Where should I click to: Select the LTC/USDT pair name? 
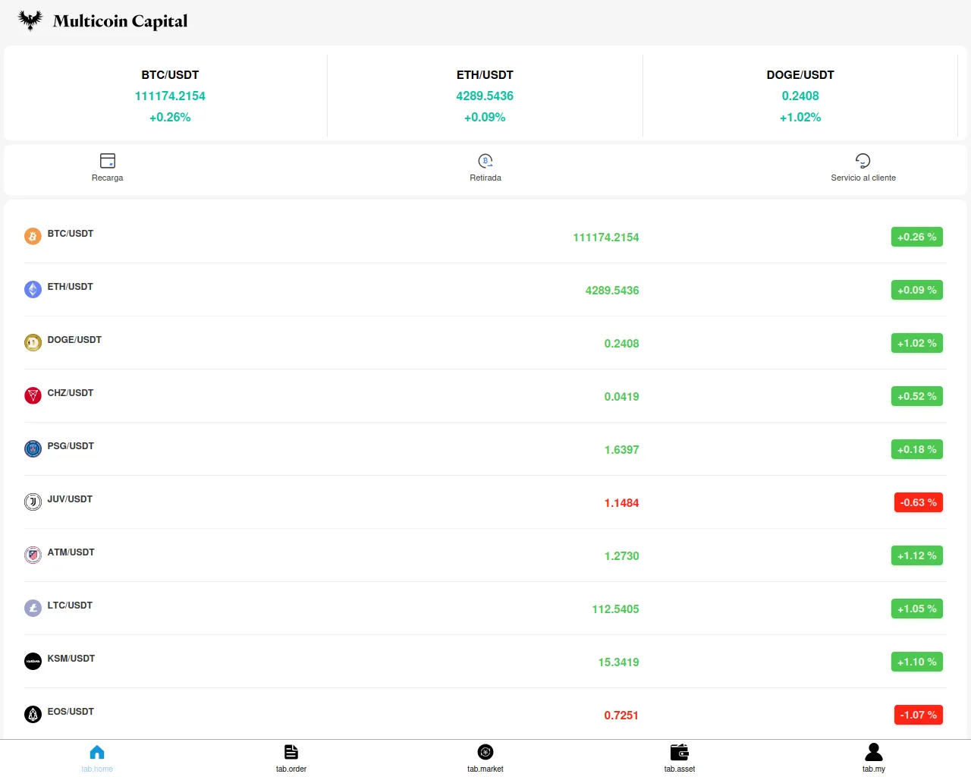pos(70,606)
